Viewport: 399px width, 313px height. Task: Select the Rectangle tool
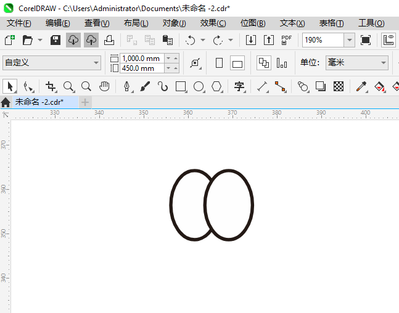[x=181, y=86]
